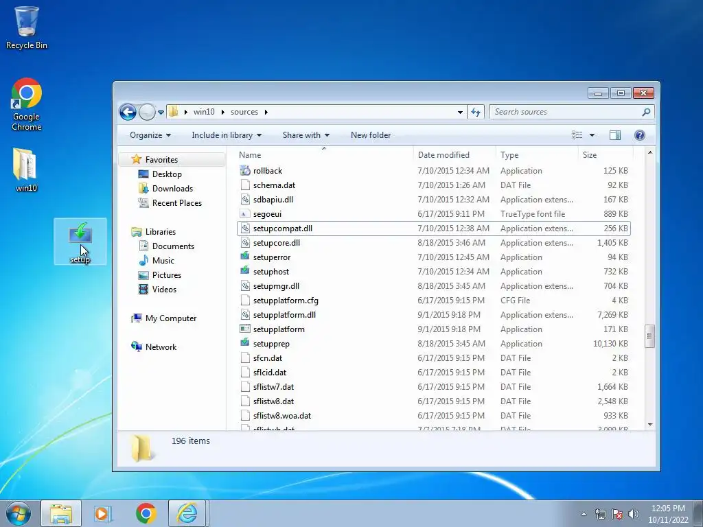The height and width of the screenshot is (527, 703).
Task: Select the rollback application file
Action: [267, 171]
